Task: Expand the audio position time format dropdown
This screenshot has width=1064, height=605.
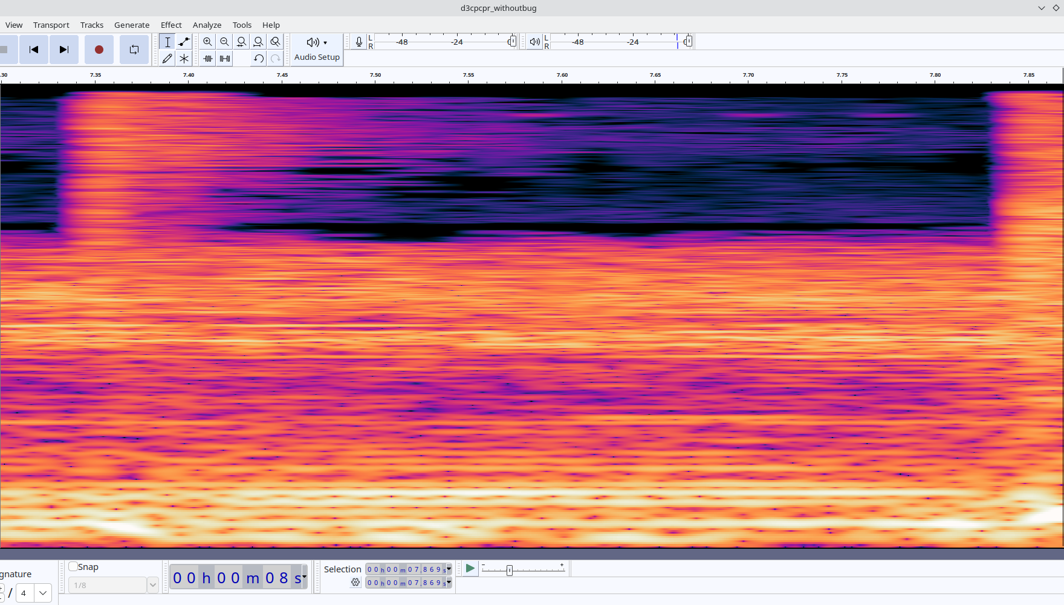Action: pos(304,577)
